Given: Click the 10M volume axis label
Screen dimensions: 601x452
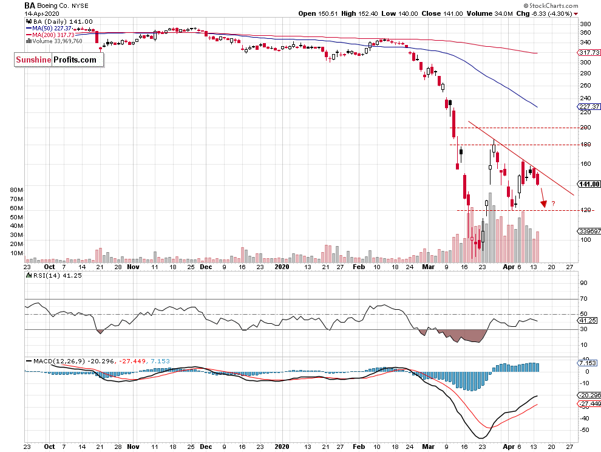Looking at the screenshot, I should (x=16, y=253).
